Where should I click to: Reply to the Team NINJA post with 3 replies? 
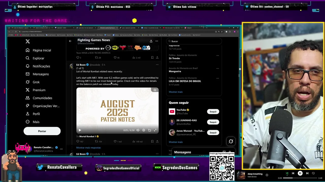(x=78, y=58)
